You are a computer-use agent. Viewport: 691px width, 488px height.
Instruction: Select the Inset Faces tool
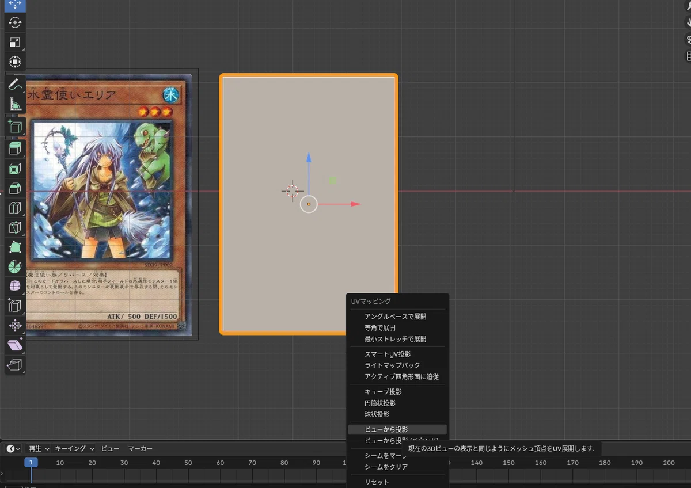click(x=15, y=169)
